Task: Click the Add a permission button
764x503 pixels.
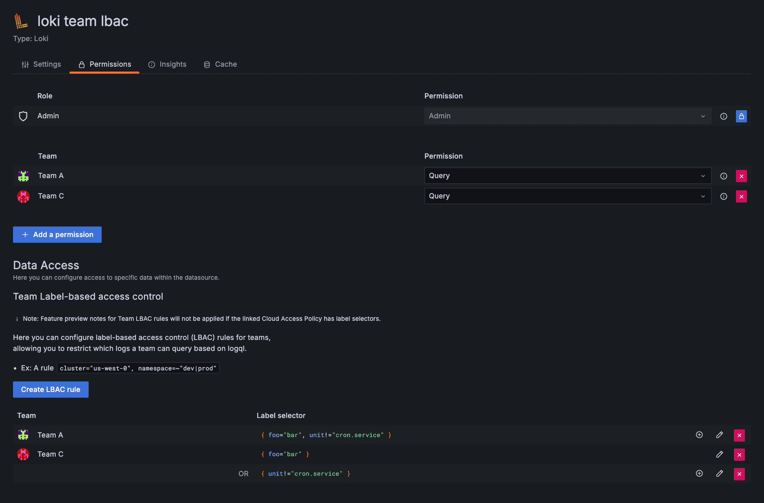Action: [57, 235]
